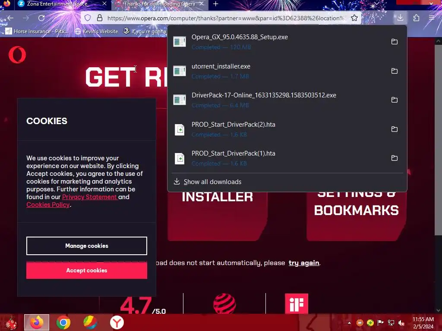Launch Yandex Browser from the taskbar

[x=117, y=322]
